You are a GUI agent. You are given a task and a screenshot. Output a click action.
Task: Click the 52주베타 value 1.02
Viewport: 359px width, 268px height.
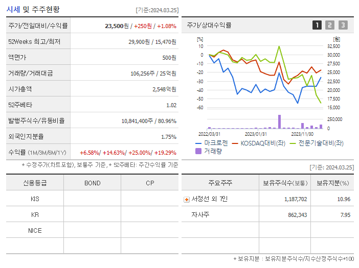click(171, 105)
